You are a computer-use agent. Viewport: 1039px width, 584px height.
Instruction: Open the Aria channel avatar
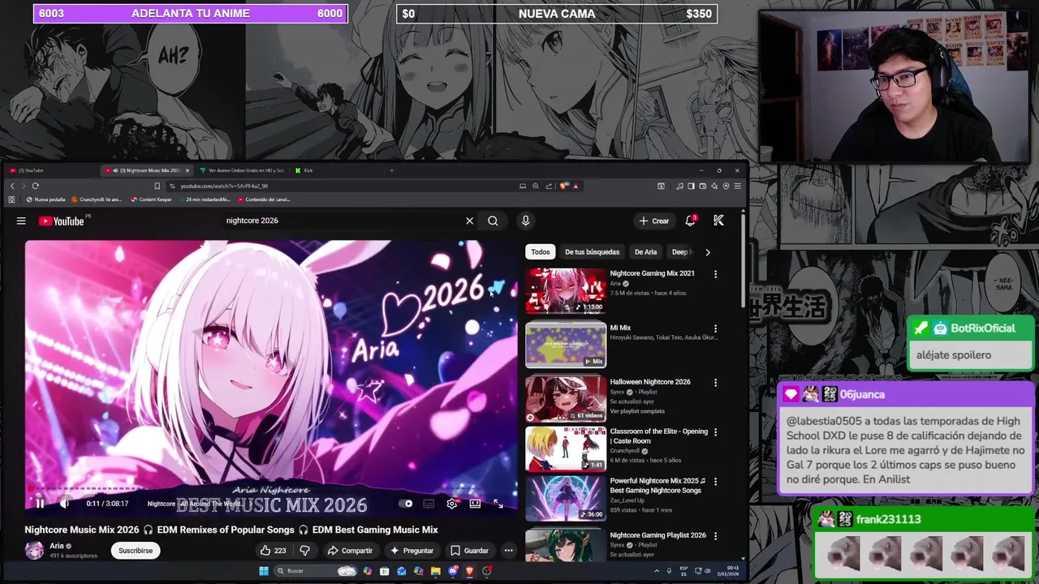pyautogui.click(x=34, y=551)
